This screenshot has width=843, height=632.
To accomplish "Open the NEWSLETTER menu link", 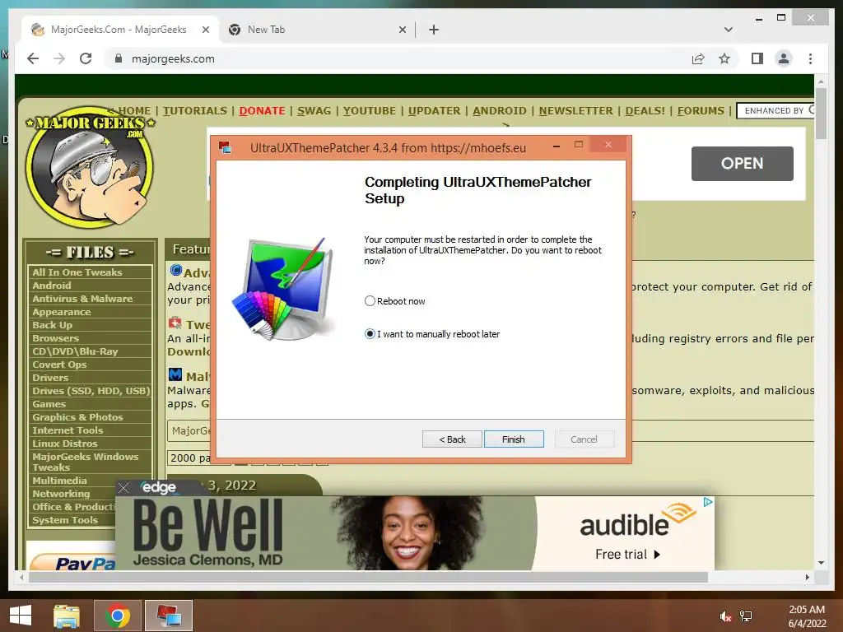I will [575, 111].
